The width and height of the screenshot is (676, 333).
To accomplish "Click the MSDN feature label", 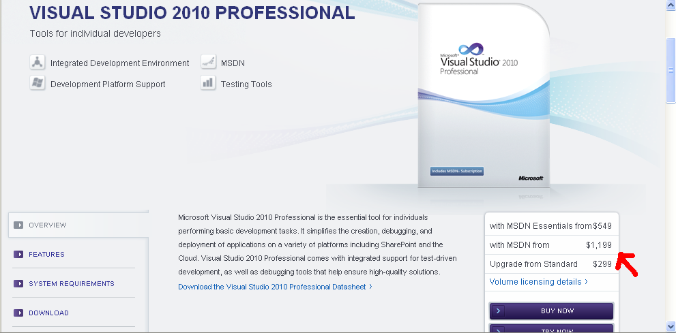I will point(233,63).
